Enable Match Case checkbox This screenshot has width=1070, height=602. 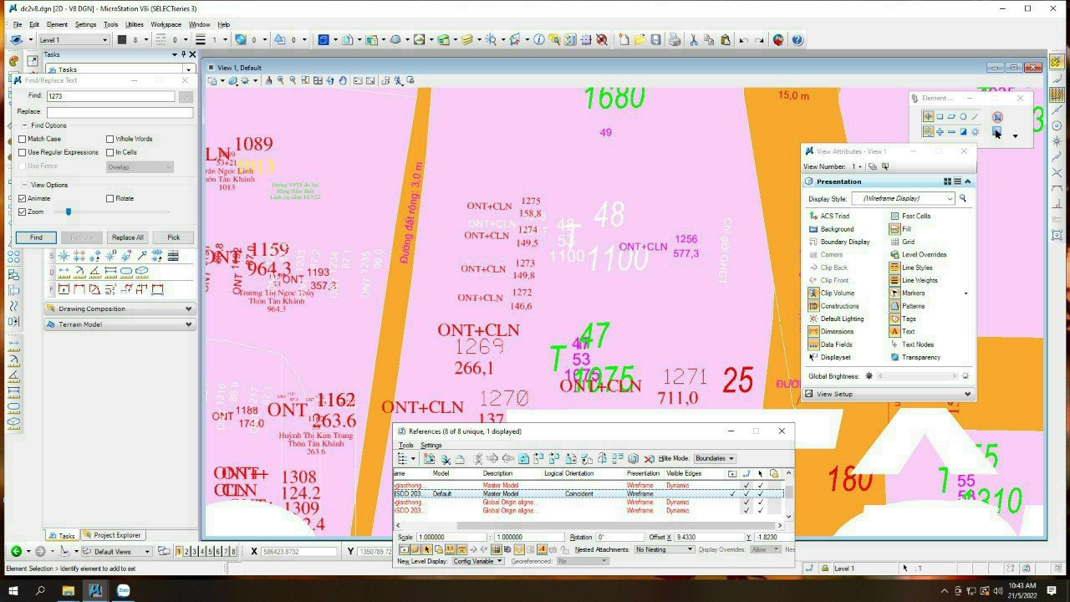coord(23,139)
